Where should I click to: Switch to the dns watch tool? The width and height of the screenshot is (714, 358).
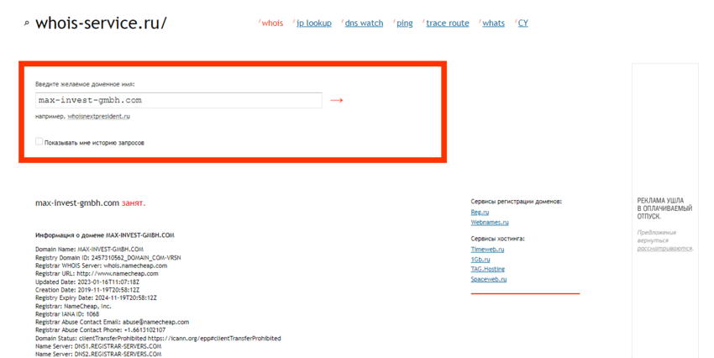pos(365,23)
